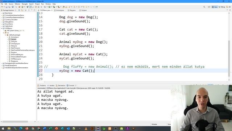Click the Save toolbar icon
This screenshot has height=131, width=232.
click(7, 7)
